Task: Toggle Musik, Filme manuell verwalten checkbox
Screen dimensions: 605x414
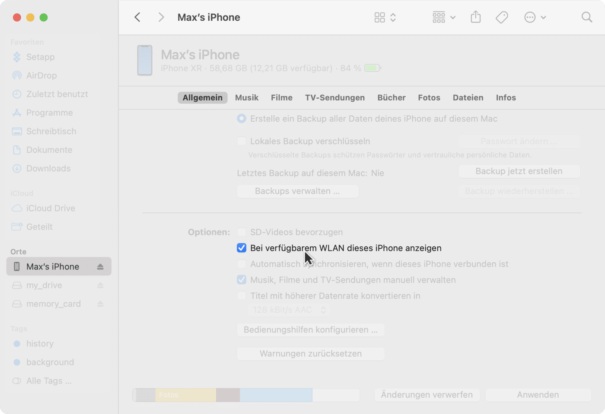Action: (242, 280)
